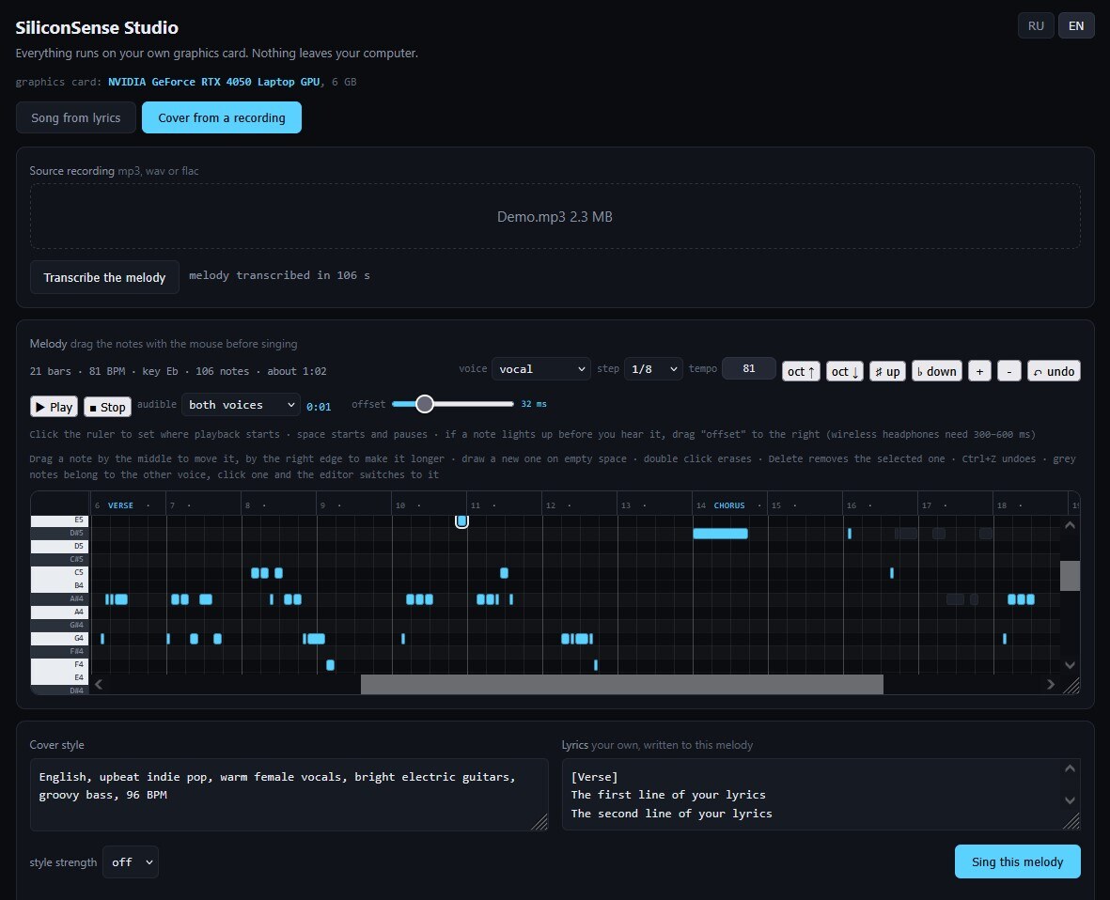1110x900 pixels.
Task: Click the Stop playback button
Action: [107, 407]
